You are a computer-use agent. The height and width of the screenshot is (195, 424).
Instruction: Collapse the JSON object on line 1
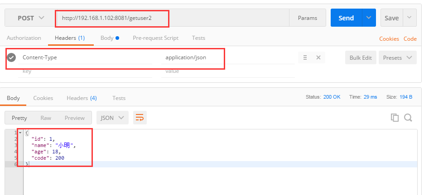click(20, 133)
